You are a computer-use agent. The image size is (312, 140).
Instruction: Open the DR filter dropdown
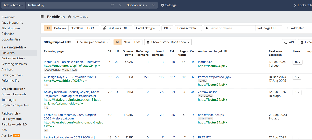167,28
